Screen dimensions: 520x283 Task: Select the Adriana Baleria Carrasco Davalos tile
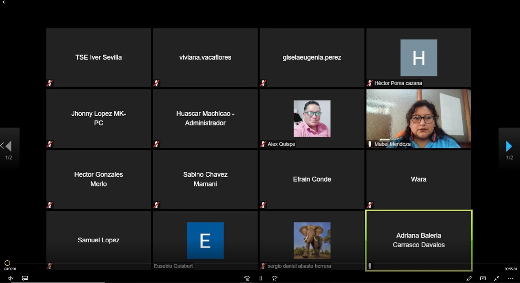pyautogui.click(x=418, y=240)
